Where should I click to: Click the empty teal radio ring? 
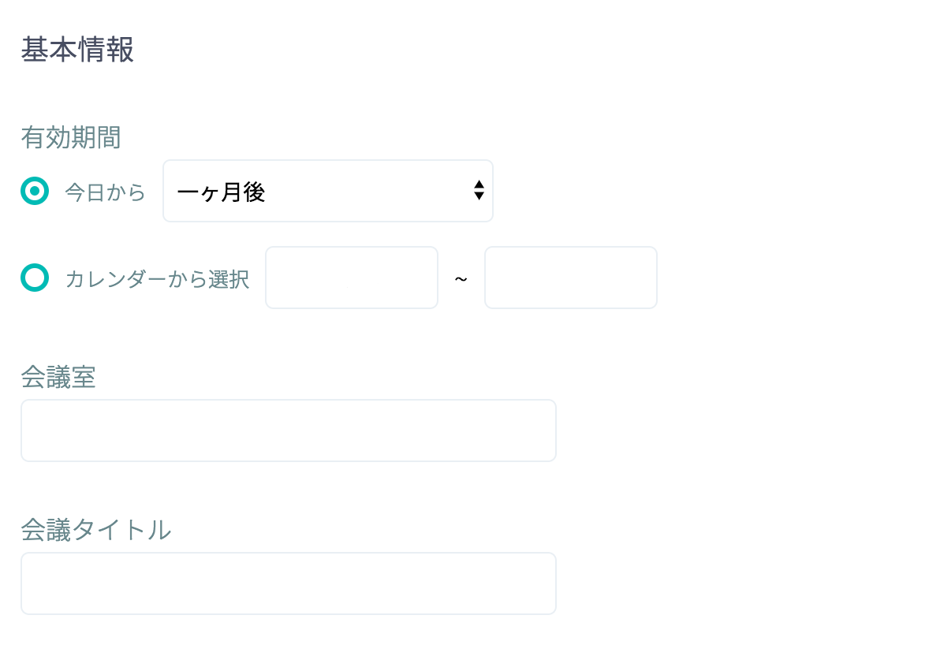tap(35, 278)
